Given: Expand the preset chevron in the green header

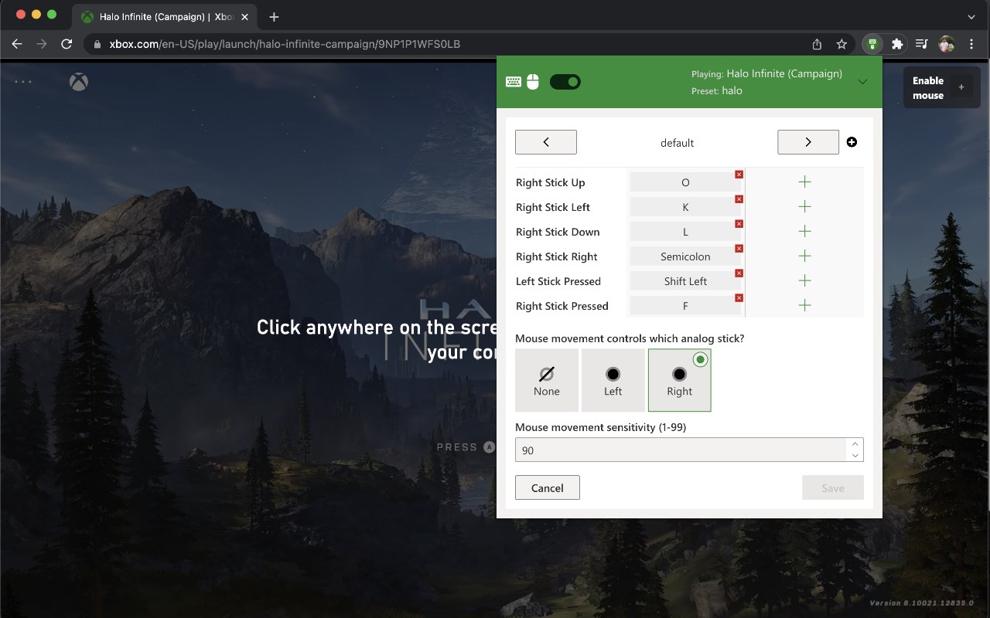Looking at the screenshot, I should [x=863, y=82].
